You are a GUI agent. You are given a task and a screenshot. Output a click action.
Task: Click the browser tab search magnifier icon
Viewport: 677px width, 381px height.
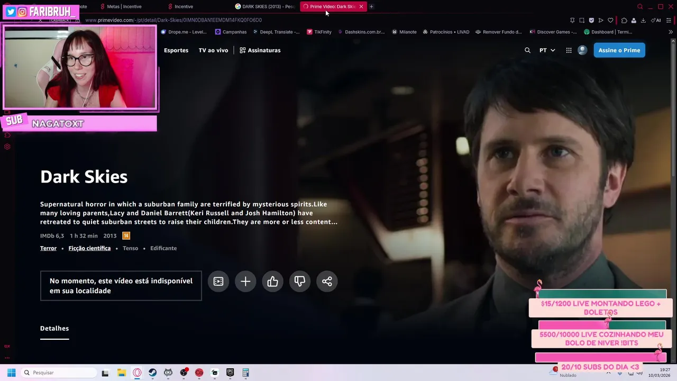click(640, 6)
